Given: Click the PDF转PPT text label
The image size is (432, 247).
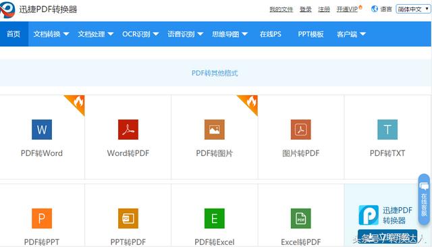Looking at the screenshot, I should point(42,242).
